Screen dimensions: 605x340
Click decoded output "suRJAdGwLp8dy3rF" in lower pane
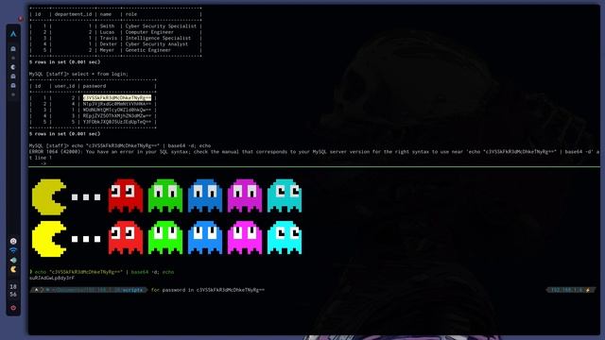52,278
